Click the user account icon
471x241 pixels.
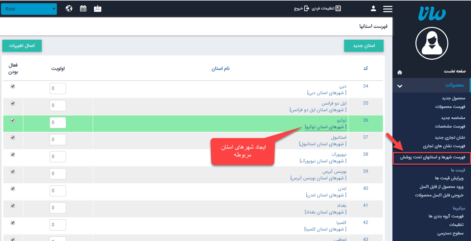pos(373,8)
